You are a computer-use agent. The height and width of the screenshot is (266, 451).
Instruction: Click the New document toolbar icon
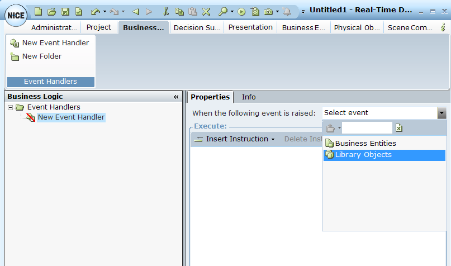pos(39,11)
